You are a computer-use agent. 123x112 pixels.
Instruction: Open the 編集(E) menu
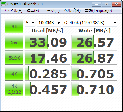pos(33,11)
